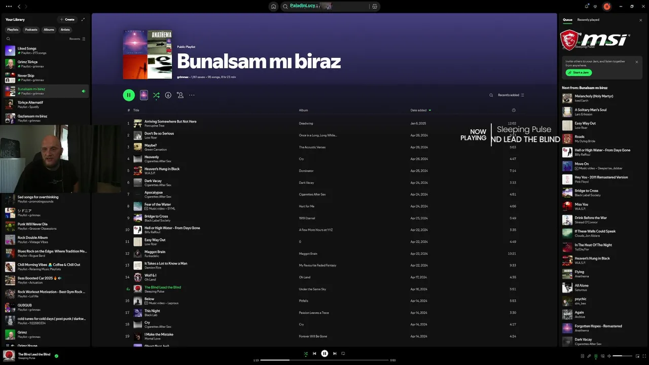Screen dimensions: 649x365
Task: Open the now-playing album thumbnail
Action: [x=9, y=356]
